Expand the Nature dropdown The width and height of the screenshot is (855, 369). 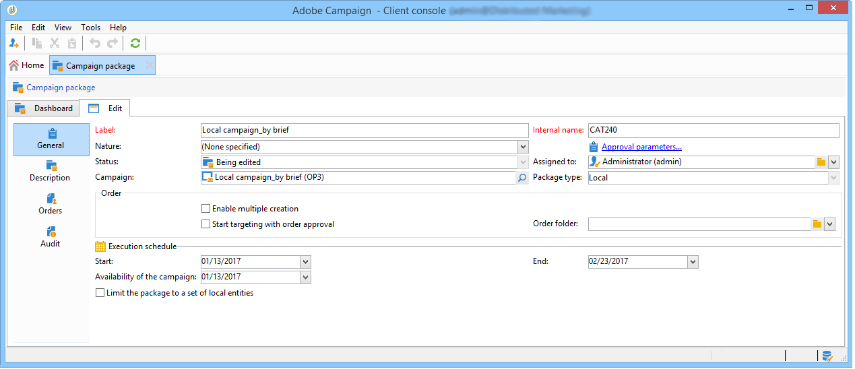(523, 147)
